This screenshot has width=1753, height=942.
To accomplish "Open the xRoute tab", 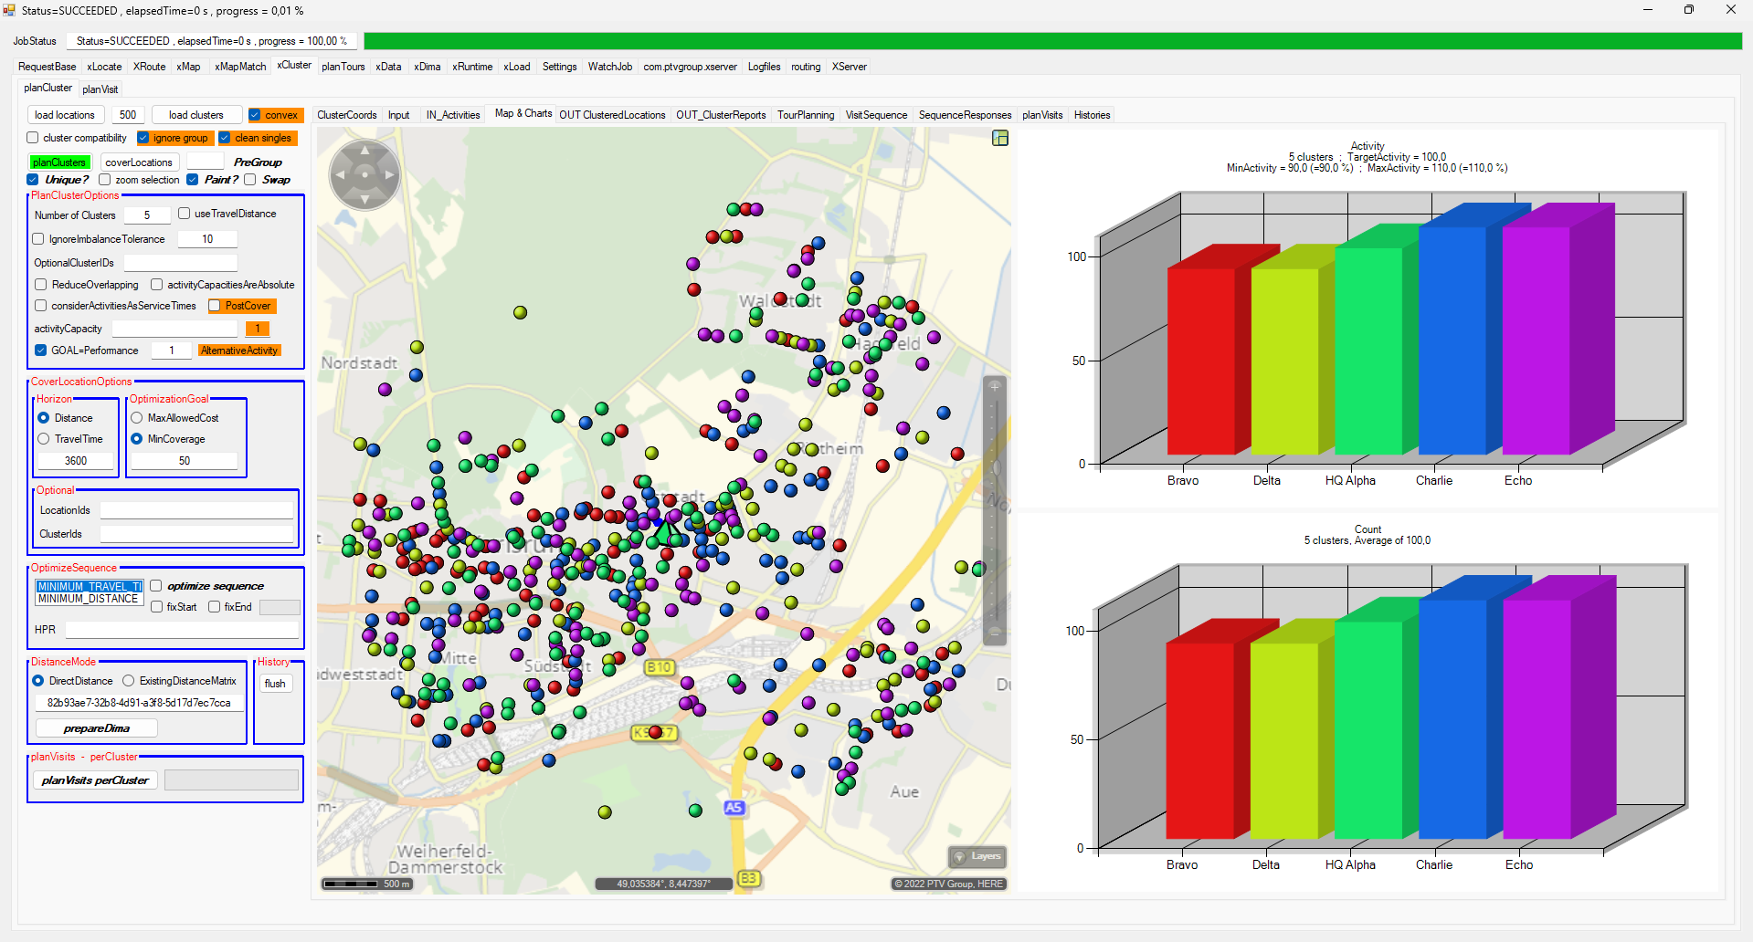I will 149,67.
